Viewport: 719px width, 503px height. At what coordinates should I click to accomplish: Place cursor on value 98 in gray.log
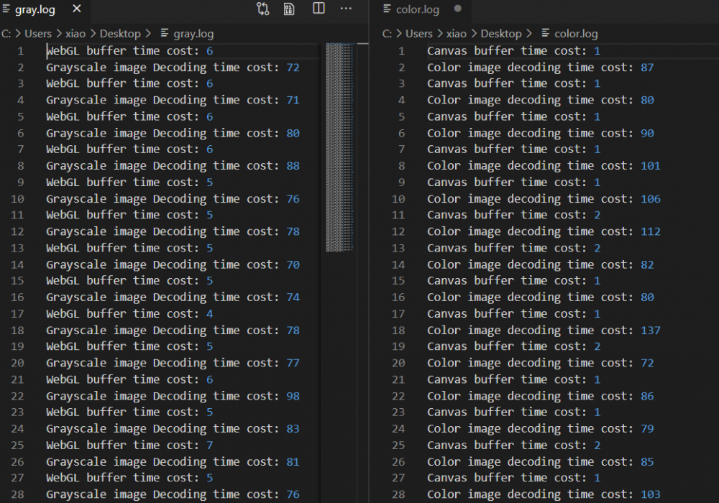[292, 396]
